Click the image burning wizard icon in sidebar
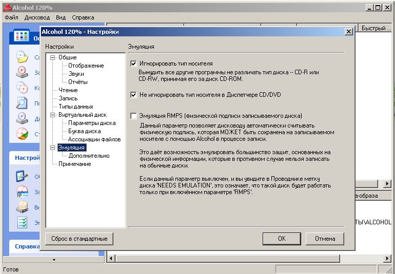 (x=22, y=72)
